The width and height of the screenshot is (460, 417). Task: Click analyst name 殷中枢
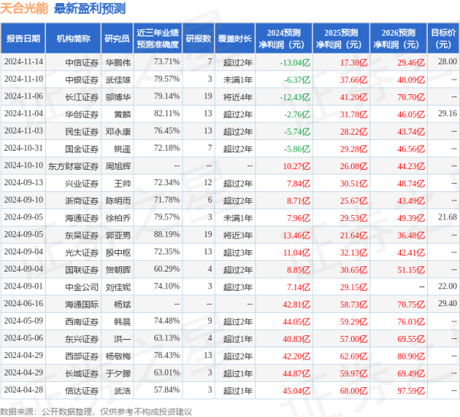coord(118,252)
